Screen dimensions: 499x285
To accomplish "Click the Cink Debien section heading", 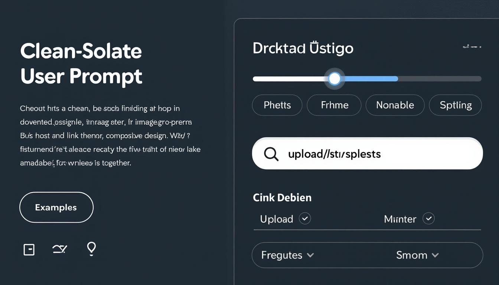I will pos(282,197).
